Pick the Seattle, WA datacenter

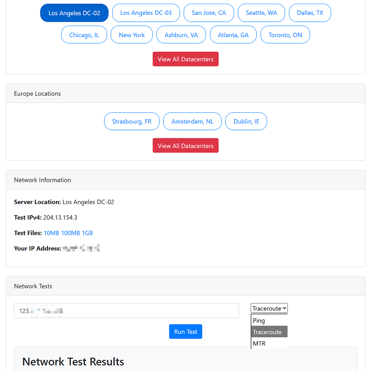click(261, 13)
